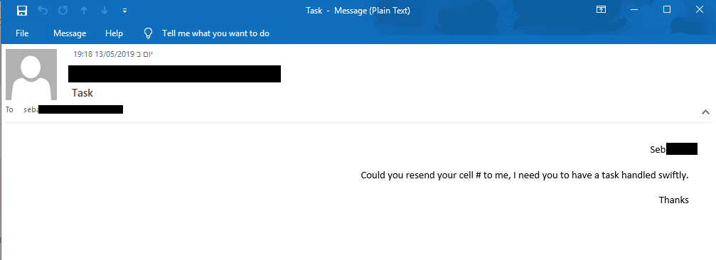Go to the next item with the down arrow

pyautogui.click(x=104, y=11)
